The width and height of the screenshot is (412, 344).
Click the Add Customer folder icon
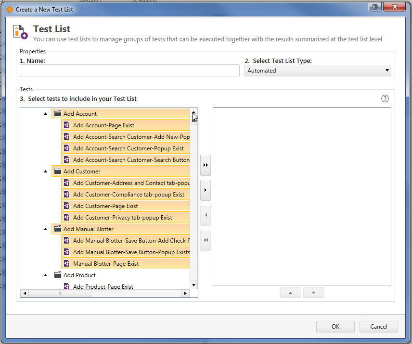(58, 172)
